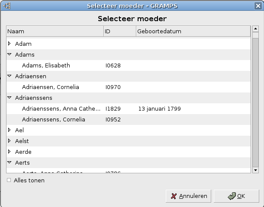264x207 pixels.
Task: Expand the Aerde surname group
Action: click(x=10, y=152)
